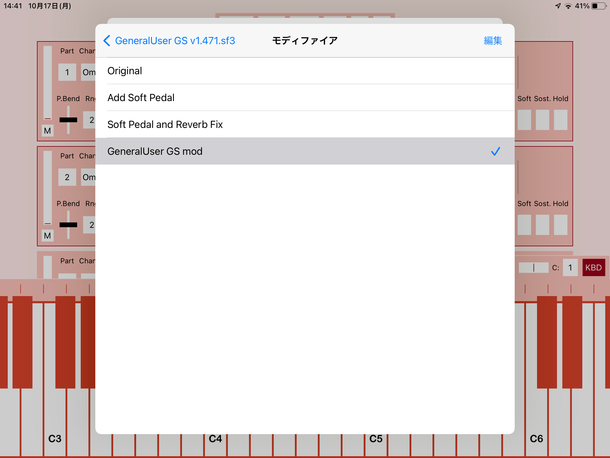Open channel Om selector for part 2

[88, 177]
